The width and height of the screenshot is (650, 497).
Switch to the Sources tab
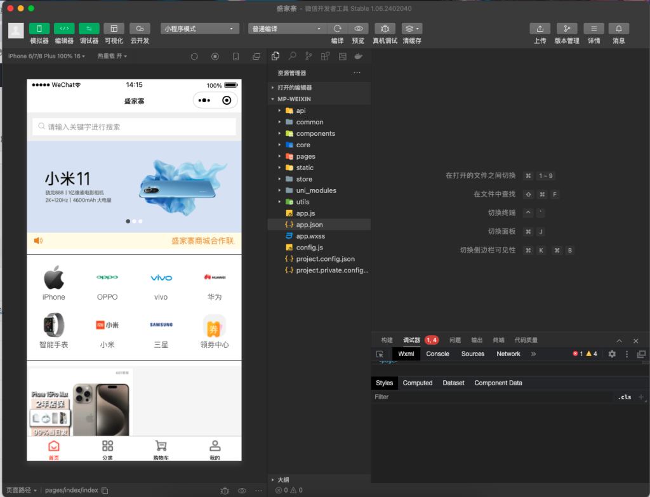[x=472, y=354]
